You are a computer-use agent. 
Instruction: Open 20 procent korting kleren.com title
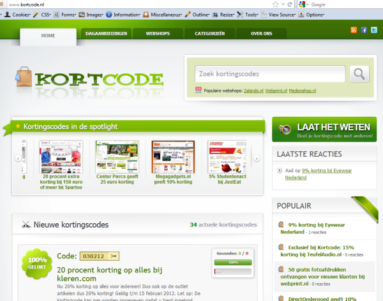pyautogui.click(x=109, y=274)
